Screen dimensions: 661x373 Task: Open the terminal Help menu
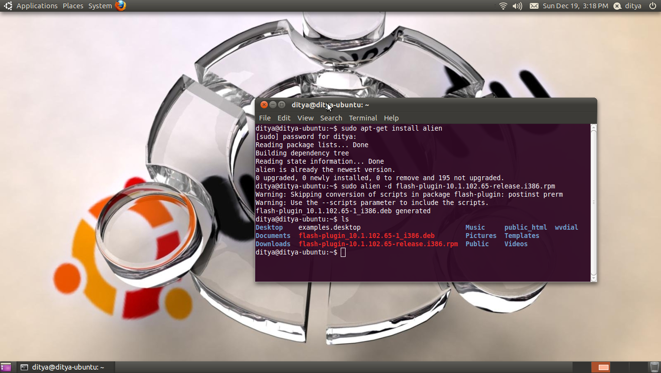point(391,118)
